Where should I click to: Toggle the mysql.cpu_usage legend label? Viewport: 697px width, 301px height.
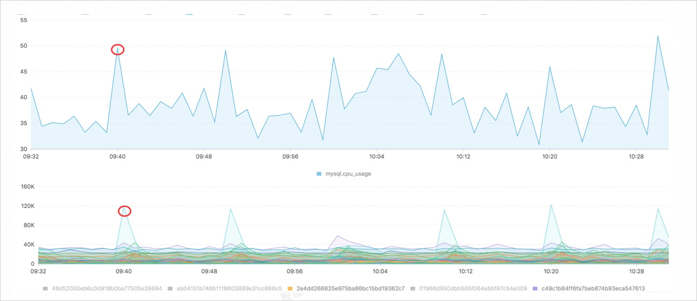tap(348, 174)
